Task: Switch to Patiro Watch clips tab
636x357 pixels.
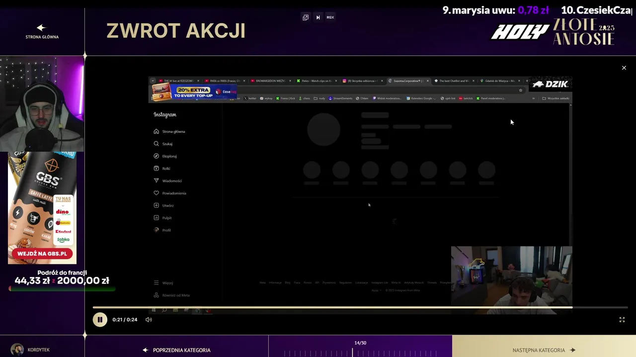Action: tap(317, 81)
